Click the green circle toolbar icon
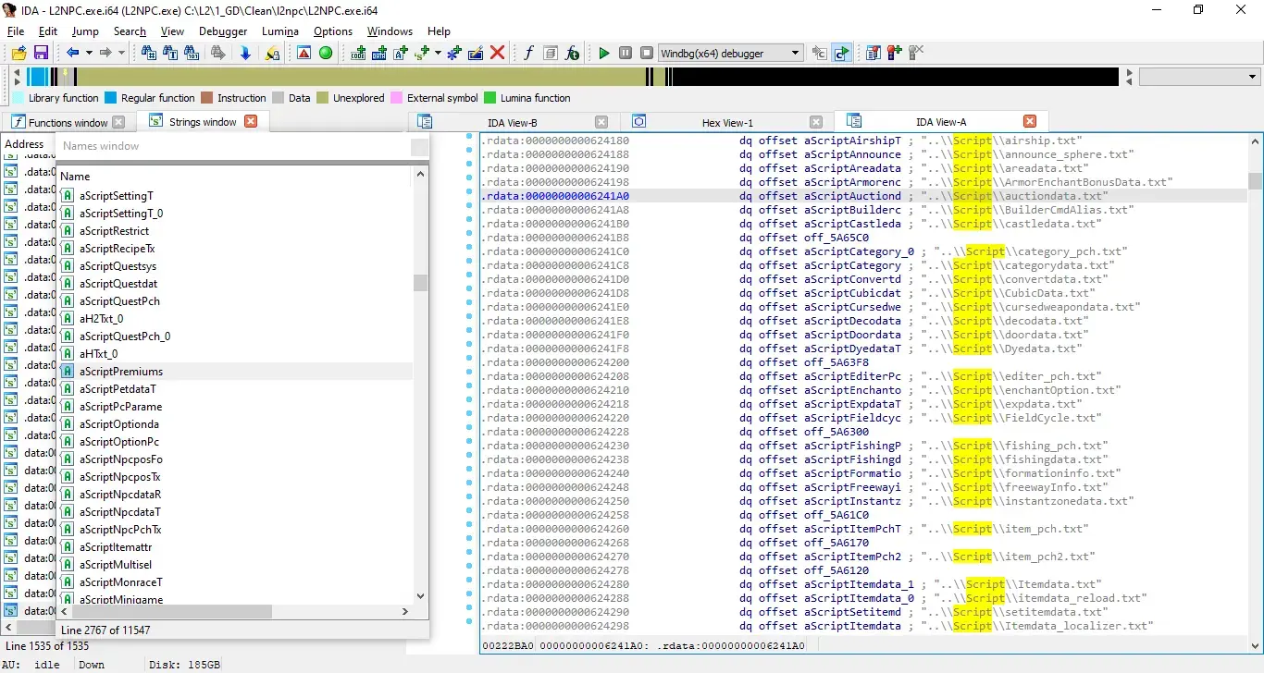The height and width of the screenshot is (673, 1264). (326, 53)
